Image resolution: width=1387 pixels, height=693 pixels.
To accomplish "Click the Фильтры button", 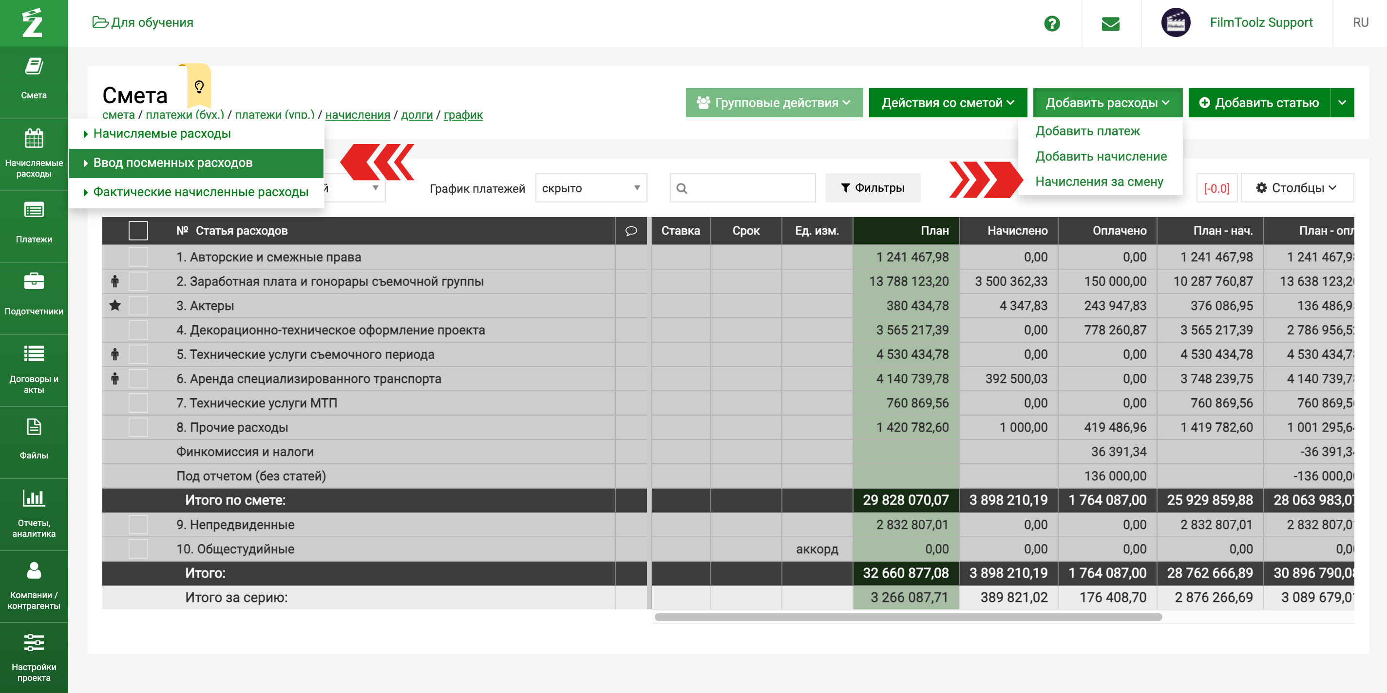I will (x=872, y=188).
